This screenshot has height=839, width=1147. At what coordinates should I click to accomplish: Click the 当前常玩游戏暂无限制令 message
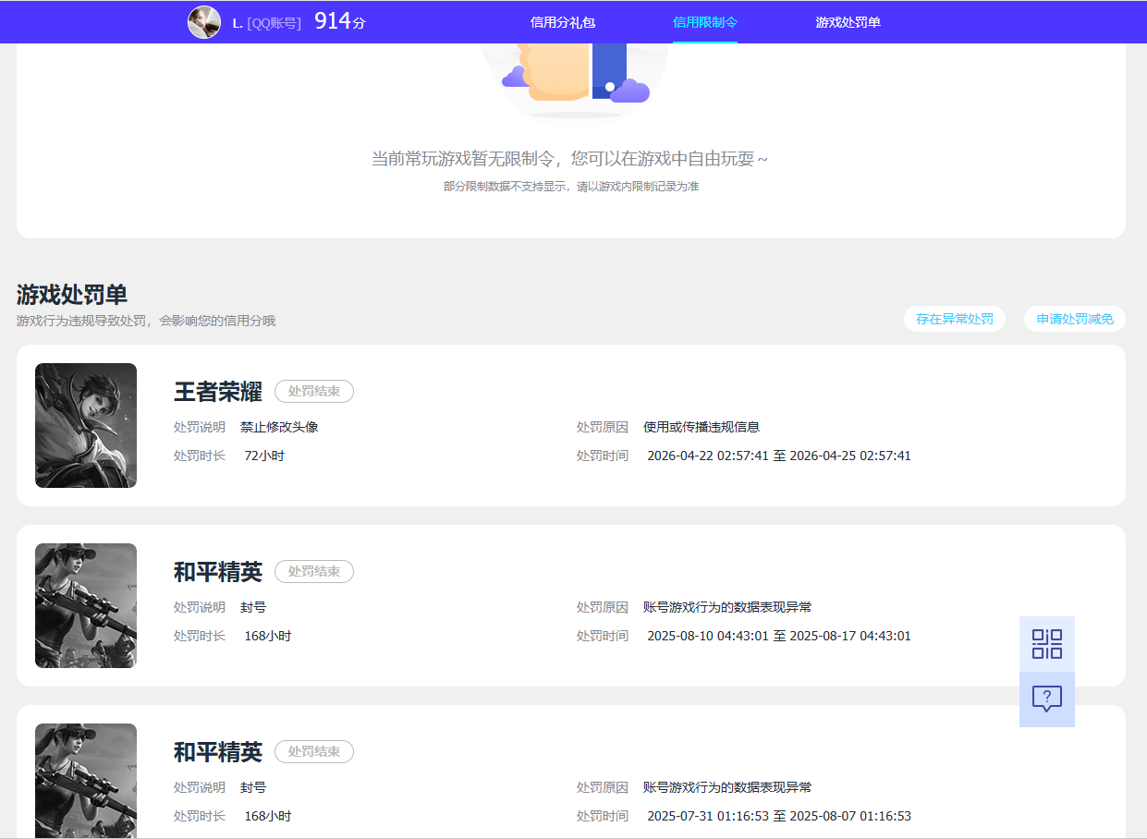pos(569,159)
